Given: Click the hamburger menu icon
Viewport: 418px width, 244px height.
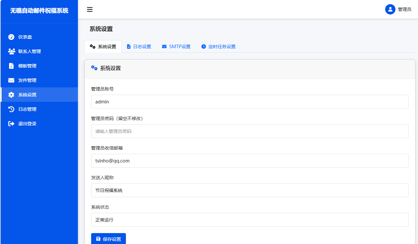Looking at the screenshot, I should click(x=90, y=10).
